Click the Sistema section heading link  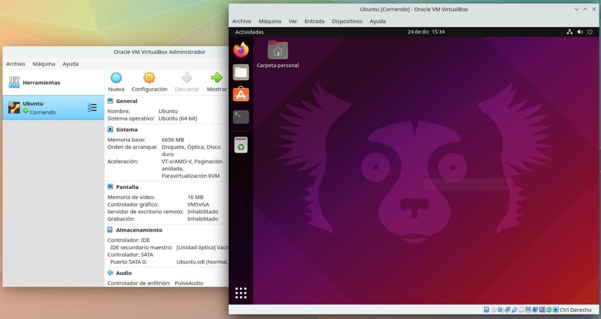(126, 130)
